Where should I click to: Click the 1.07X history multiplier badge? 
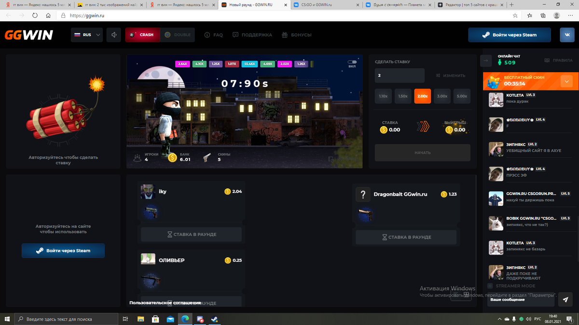pyautogui.click(x=232, y=64)
